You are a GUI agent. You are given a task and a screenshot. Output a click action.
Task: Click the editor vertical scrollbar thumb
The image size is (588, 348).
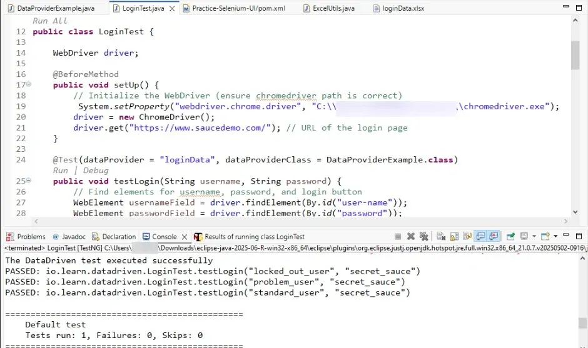point(575,56)
